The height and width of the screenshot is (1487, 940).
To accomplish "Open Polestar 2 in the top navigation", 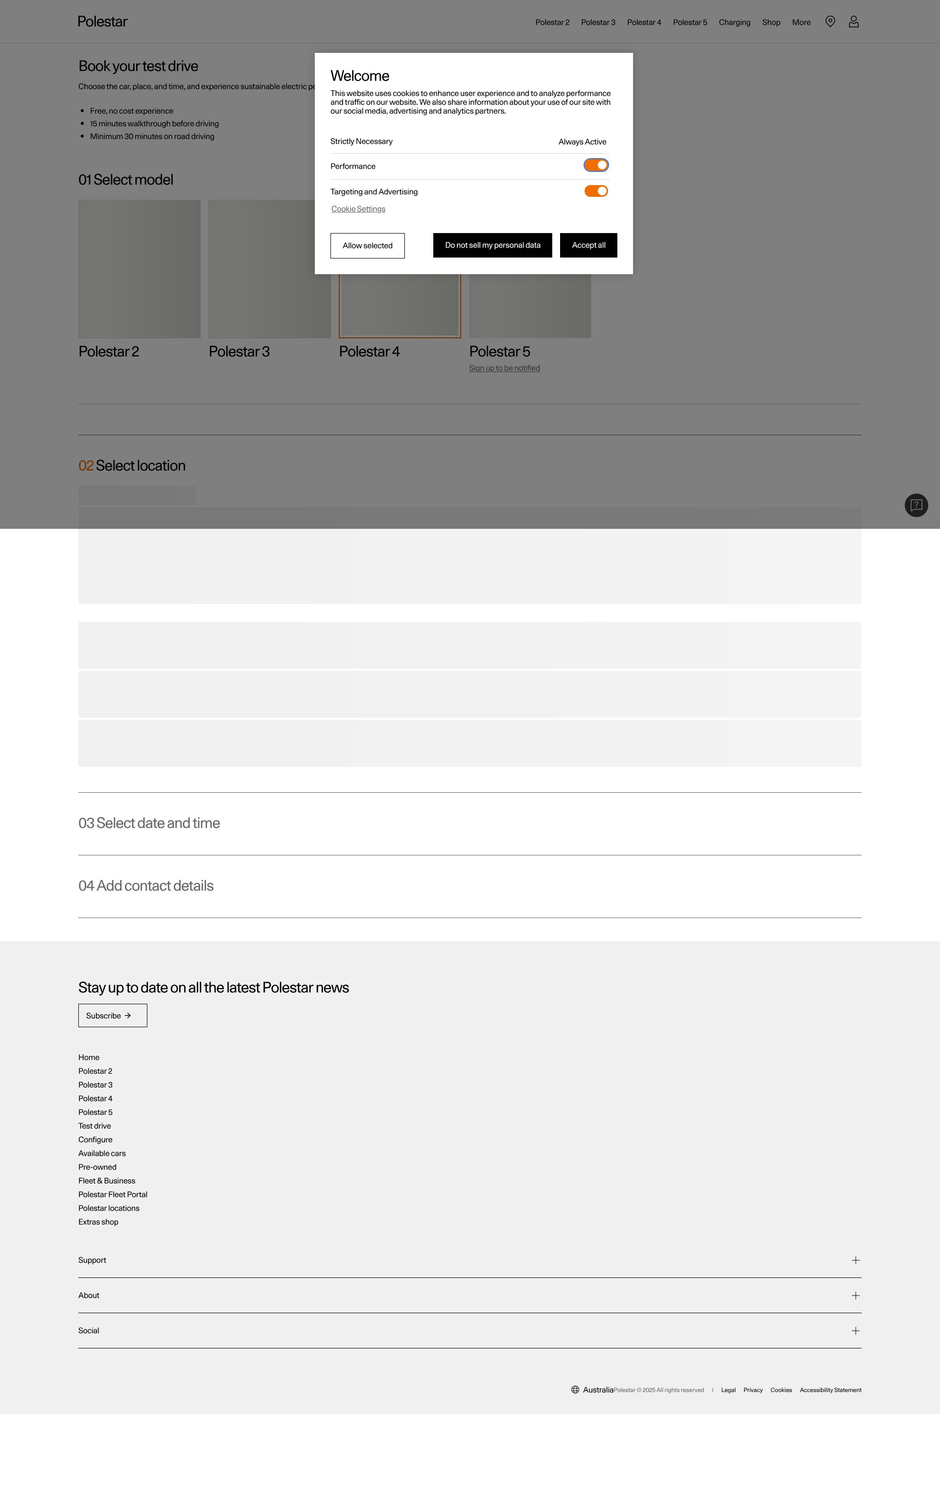I will click(552, 22).
